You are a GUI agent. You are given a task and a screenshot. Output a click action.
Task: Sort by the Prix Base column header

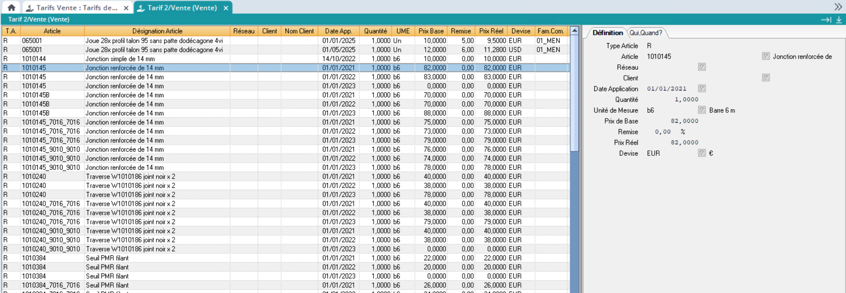click(431, 31)
